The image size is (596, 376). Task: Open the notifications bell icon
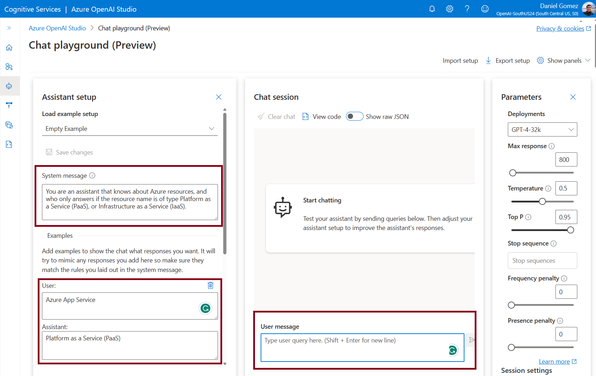click(x=432, y=9)
